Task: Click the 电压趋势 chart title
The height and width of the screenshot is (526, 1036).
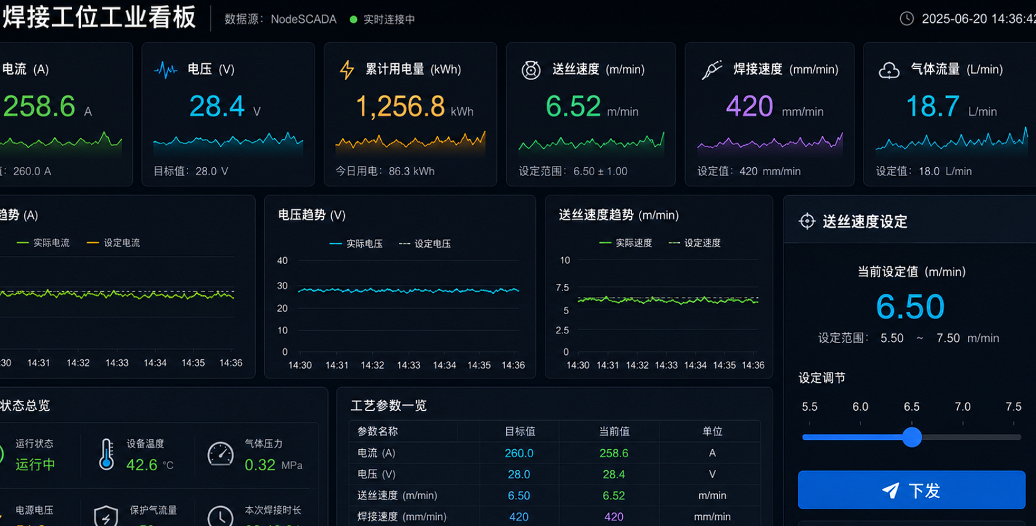Action: tap(311, 215)
